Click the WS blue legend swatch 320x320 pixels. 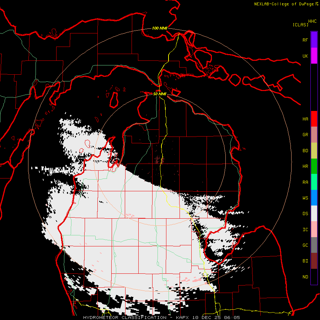[314, 198]
